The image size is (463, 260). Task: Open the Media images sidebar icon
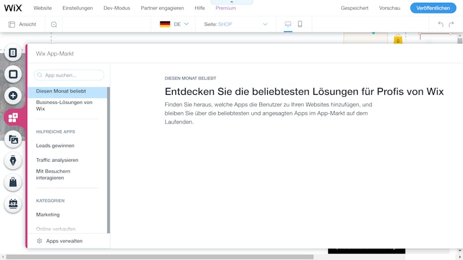pos(13,139)
